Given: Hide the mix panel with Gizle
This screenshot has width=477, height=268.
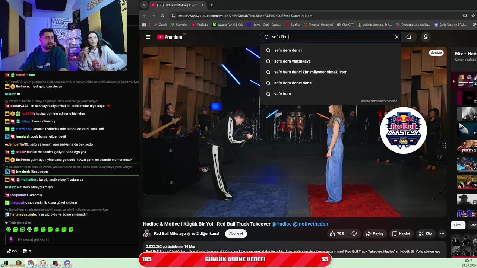Looking at the screenshot, I should tap(436, 53).
